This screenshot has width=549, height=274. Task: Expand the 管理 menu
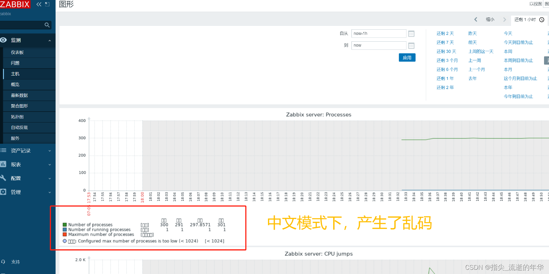click(x=50, y=192)
